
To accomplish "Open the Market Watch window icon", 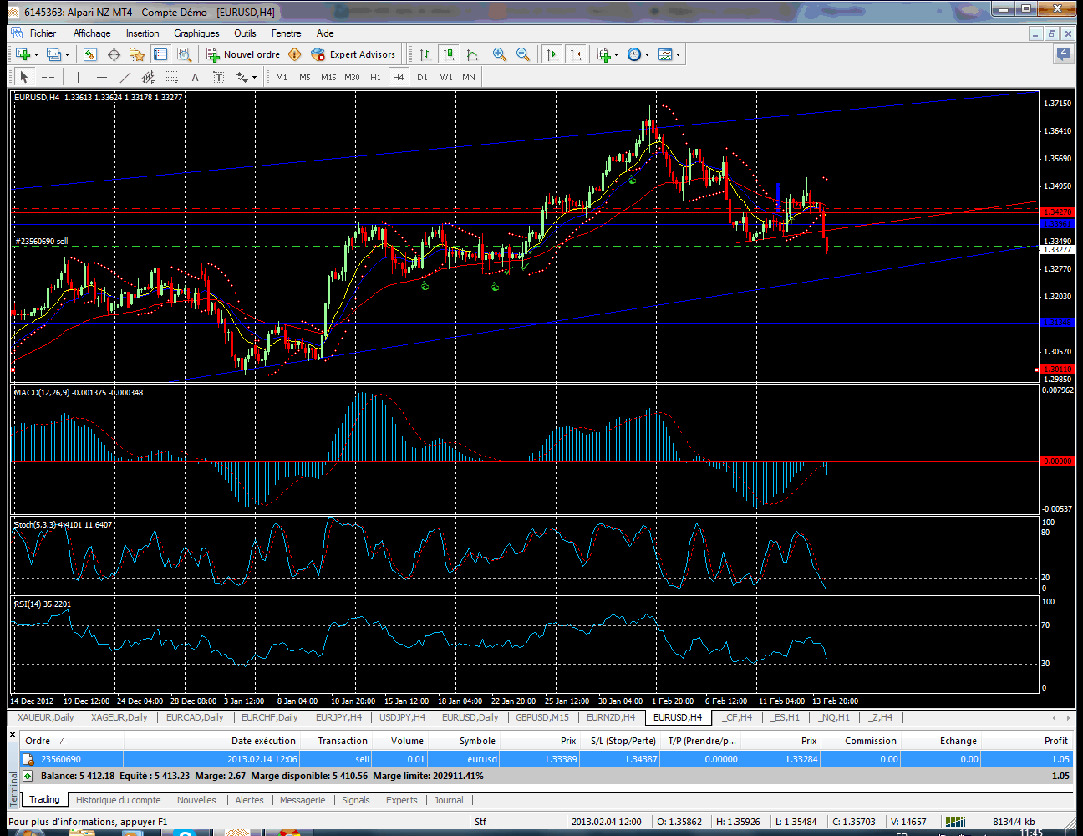I will click(90, 54).
